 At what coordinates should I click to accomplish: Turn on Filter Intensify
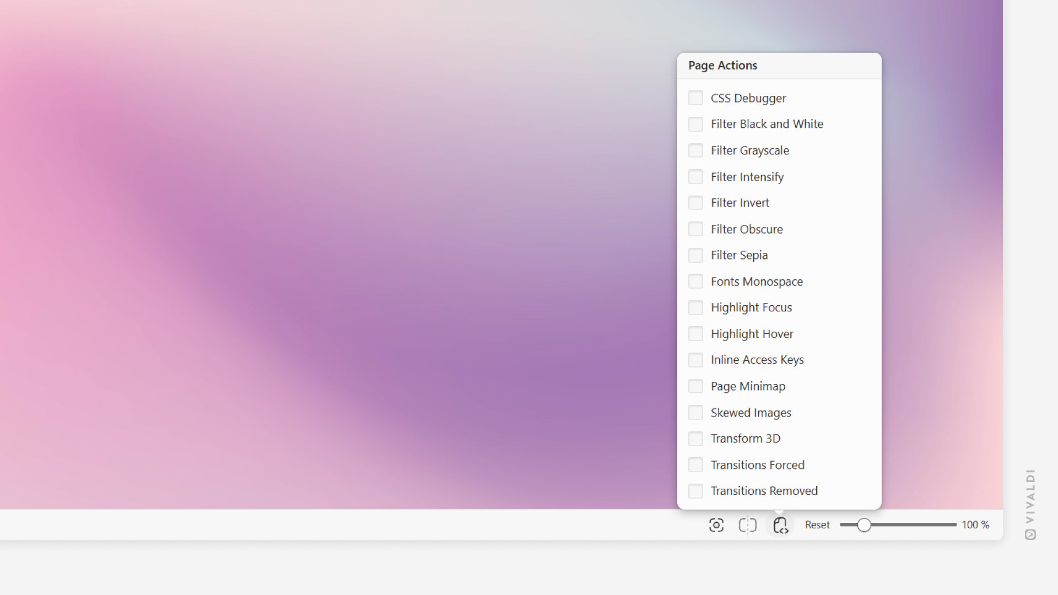tap(695, 177)
